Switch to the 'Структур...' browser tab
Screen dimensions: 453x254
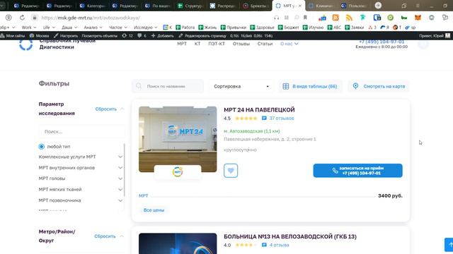coord(191,6)
